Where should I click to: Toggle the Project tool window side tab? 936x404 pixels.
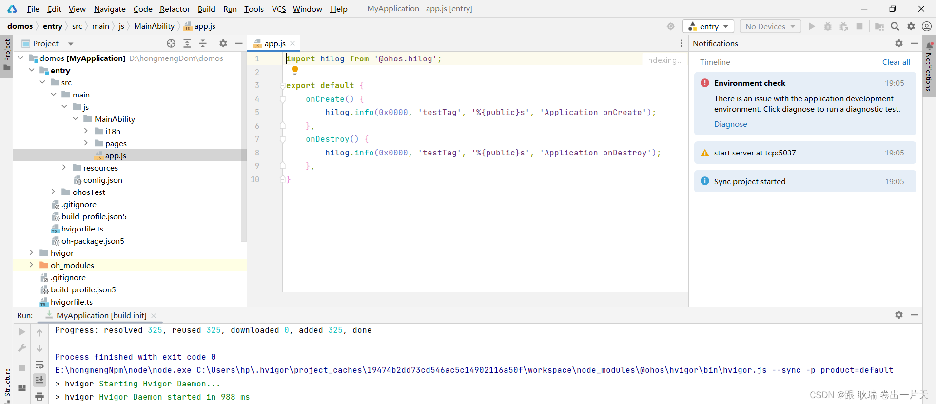pyautogui.click(x=7, y=55)
